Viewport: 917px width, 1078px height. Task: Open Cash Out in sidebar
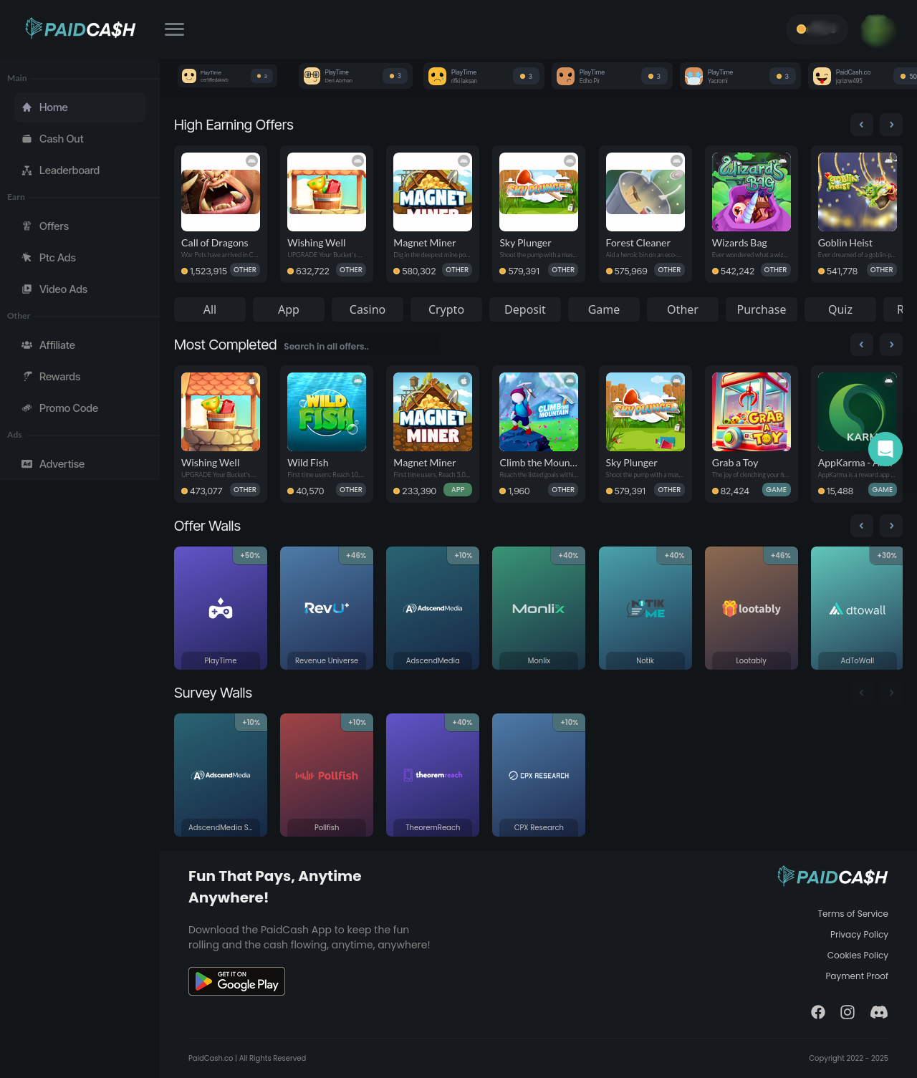click(80, 139)
